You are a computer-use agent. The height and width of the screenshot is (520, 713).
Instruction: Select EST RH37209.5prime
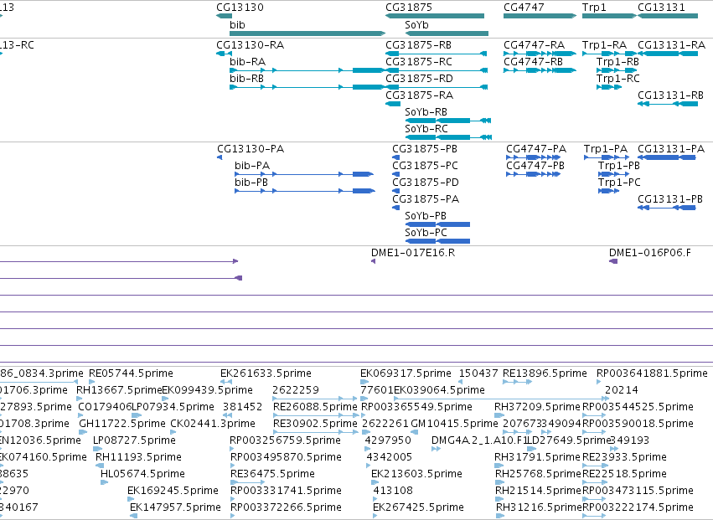499,415
